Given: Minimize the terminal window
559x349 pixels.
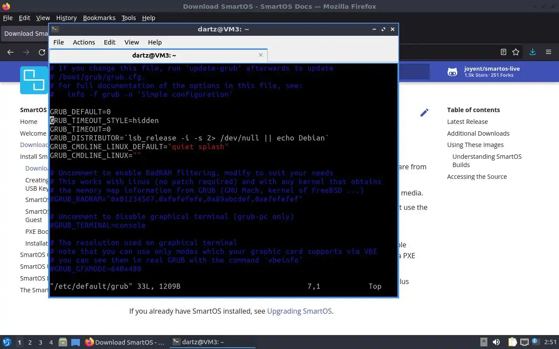Looking at the screenshot, I should pyautogui.click(x=374, y=29).
